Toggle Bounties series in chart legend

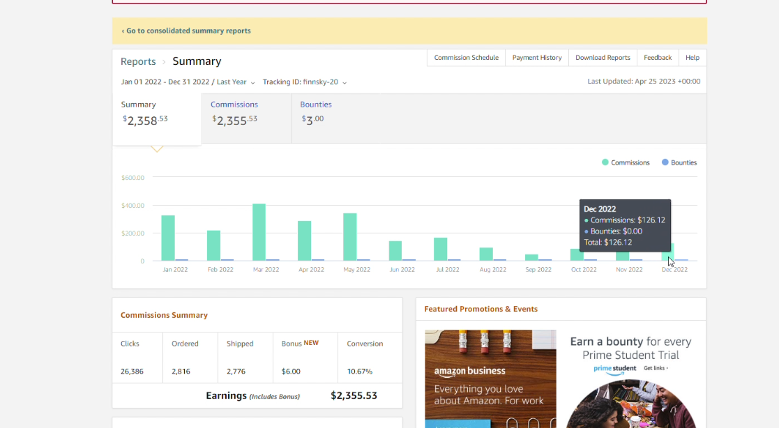(679, 162)
